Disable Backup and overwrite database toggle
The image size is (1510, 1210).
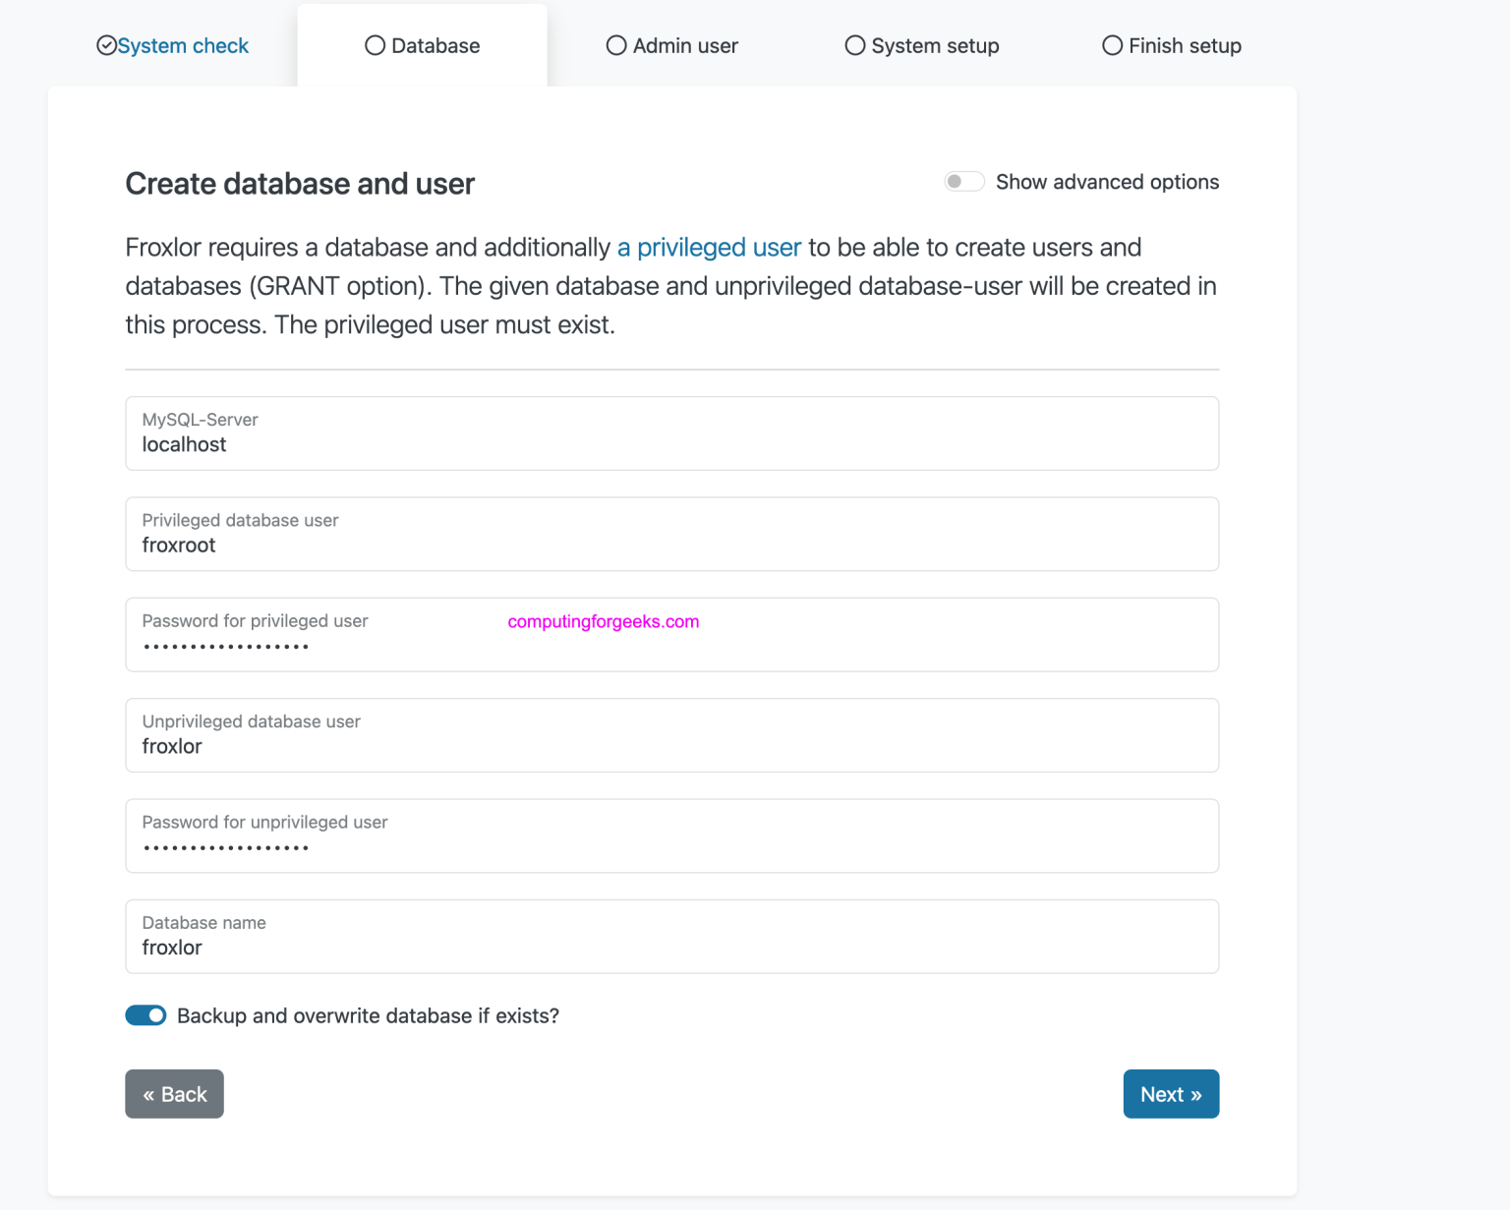[145, 1015]
